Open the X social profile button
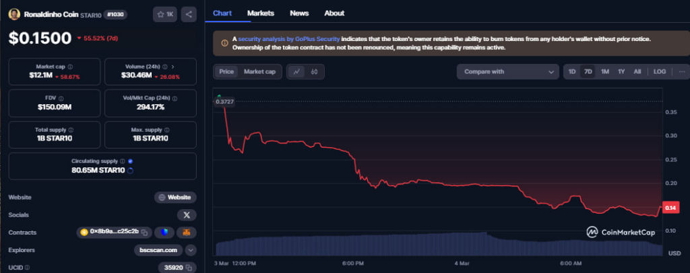690x273 pixels. [187, 215]
